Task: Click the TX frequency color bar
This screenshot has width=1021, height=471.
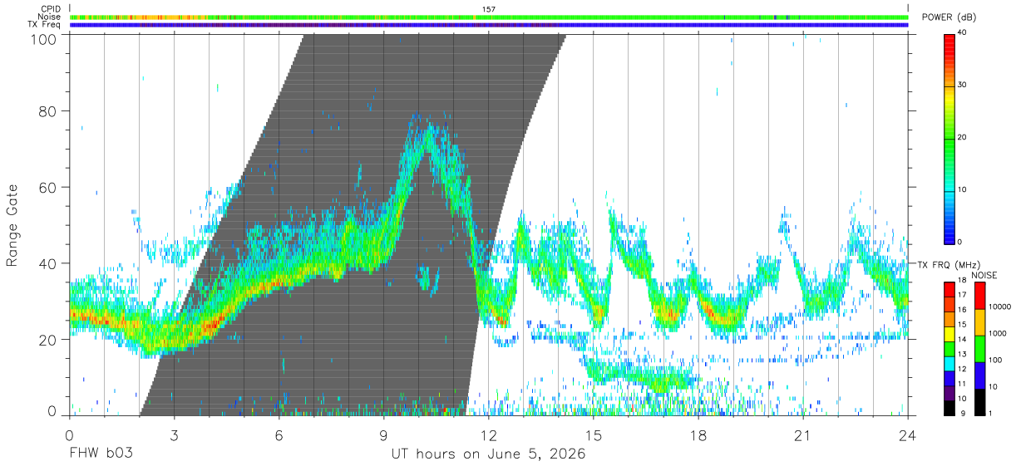Action: pos(949,348)
